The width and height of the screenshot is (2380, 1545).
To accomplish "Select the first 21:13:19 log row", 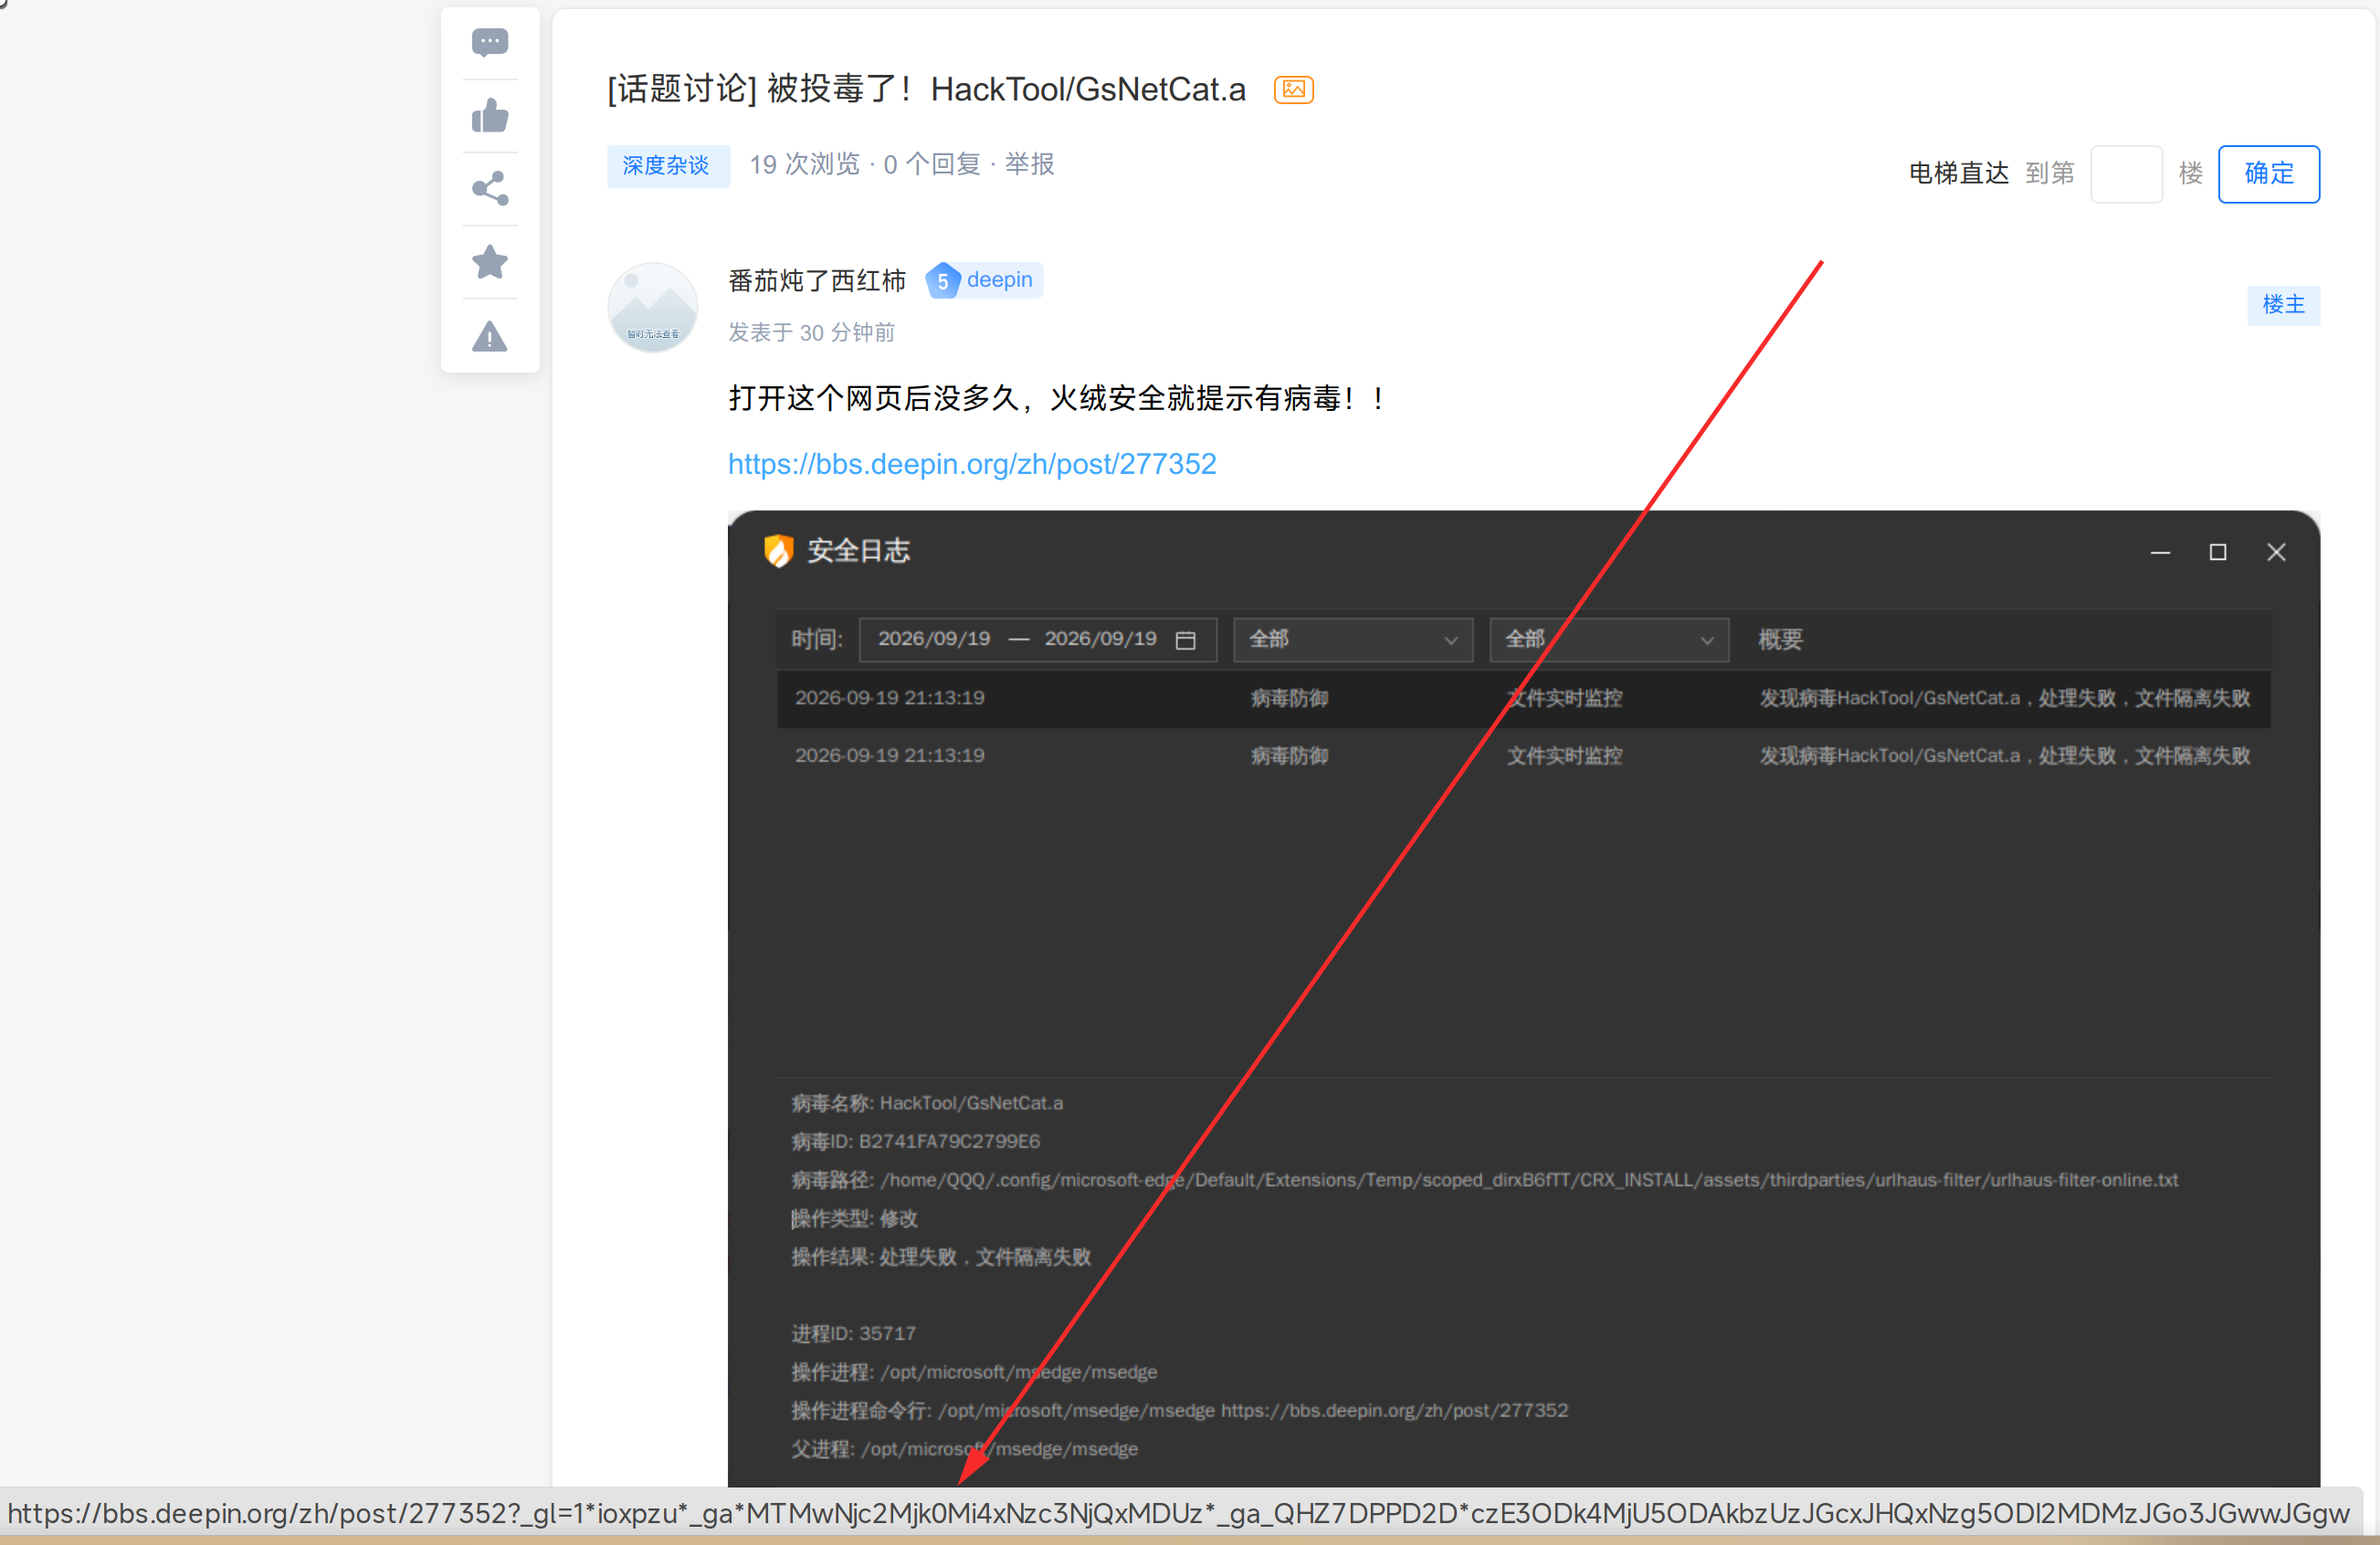I will coord(1523,698).
